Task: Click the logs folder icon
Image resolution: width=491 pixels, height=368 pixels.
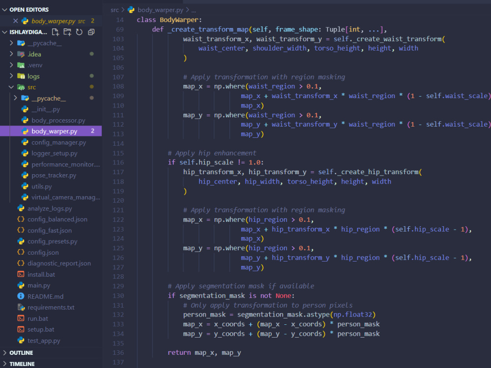Action: [x=21, y=76]
